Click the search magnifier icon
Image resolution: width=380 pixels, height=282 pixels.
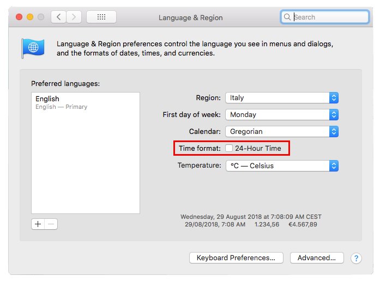(287, 17)
